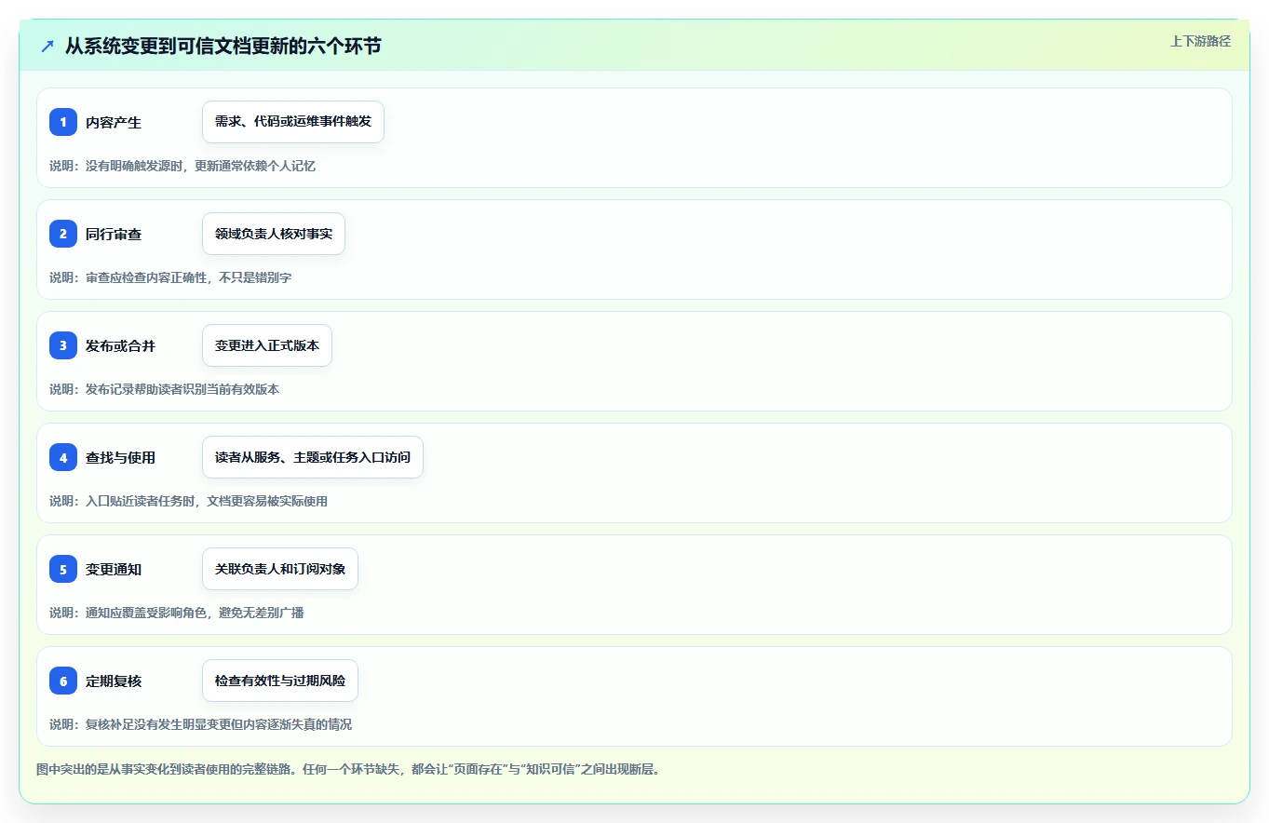
Task: Click the 上下游路径 label in the header
Action: tap(1200, 41)
